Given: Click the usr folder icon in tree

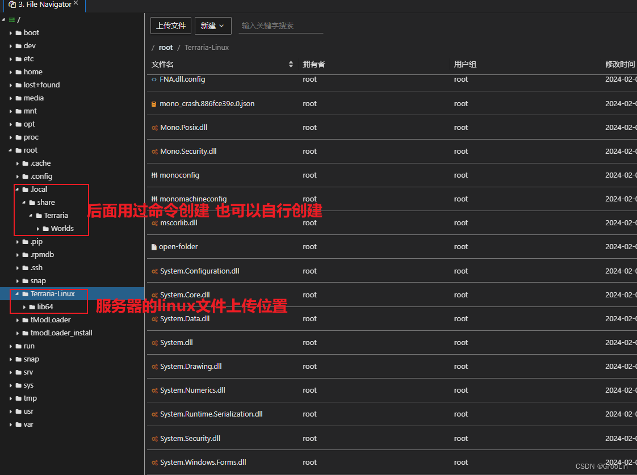Looking at the screenshot, I should coord(18,411).
